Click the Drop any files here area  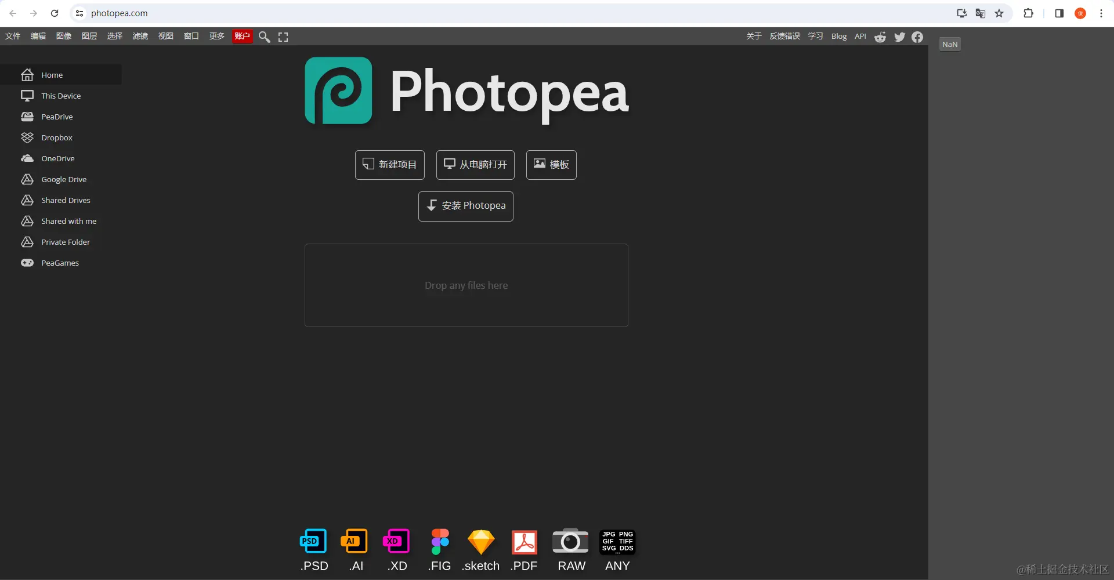[x=466, y=285]
